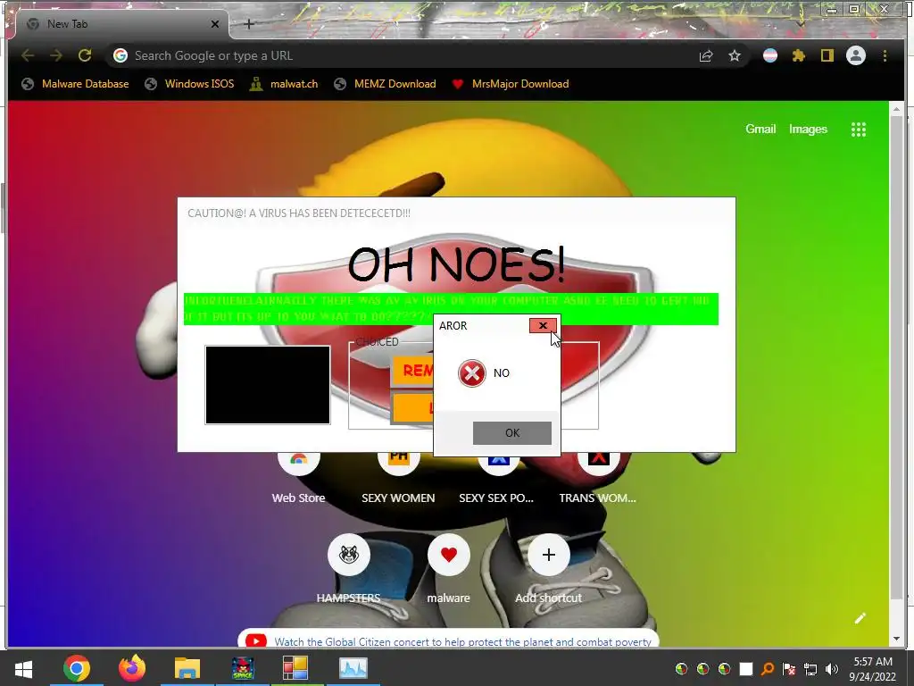The image size is (914, 686).
Task: Click the Gmail link
Action: pyautogui.click(x=760, y=129)
